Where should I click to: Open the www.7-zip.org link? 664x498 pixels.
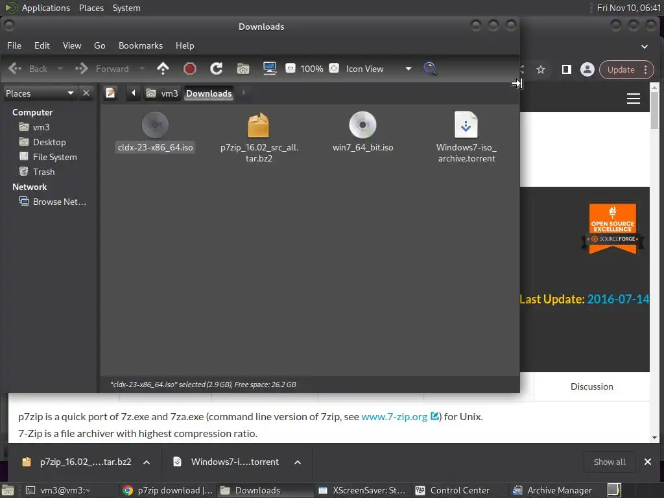(394, 417)
